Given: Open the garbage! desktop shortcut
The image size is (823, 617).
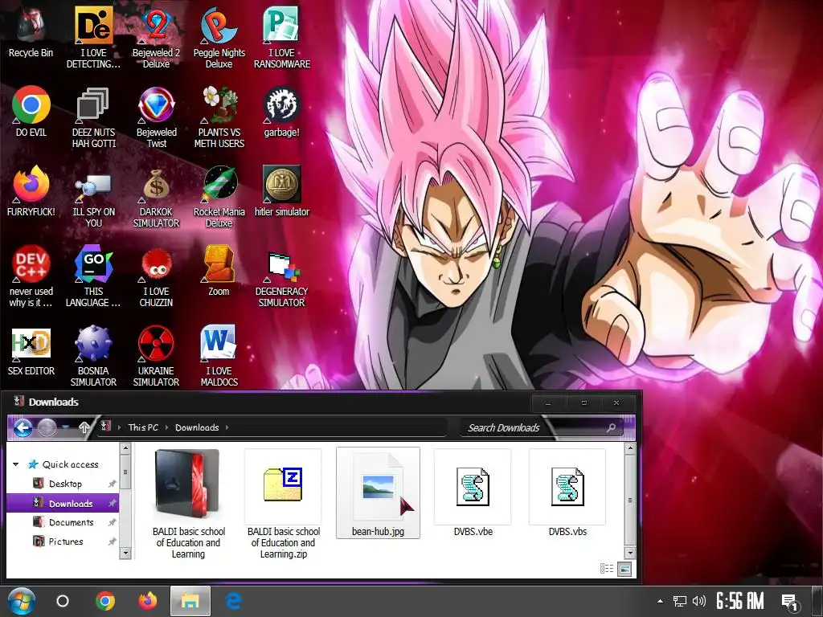Looking at the screenshot, I should coord(282,112).
